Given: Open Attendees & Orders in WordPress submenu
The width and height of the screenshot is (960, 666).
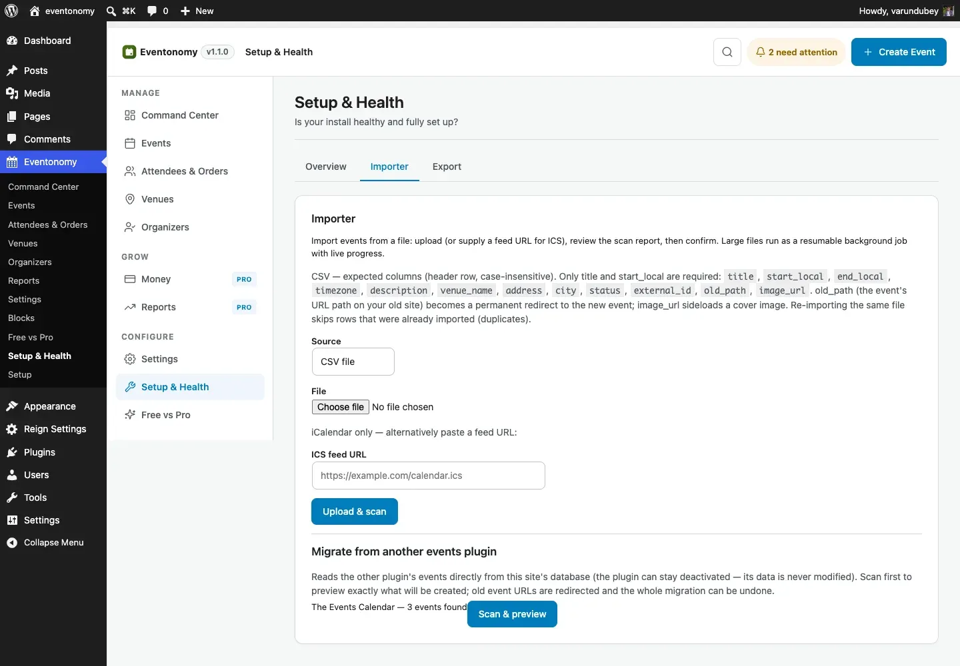Looking at the screenshot, I should tap(48, 224).
